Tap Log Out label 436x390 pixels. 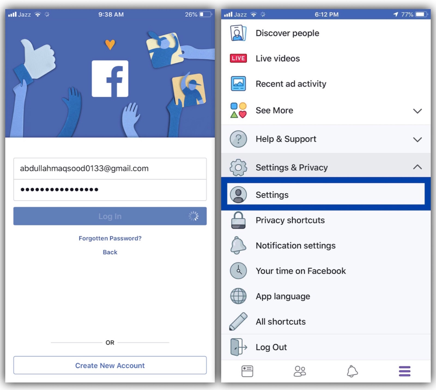(x=271, y=347)
